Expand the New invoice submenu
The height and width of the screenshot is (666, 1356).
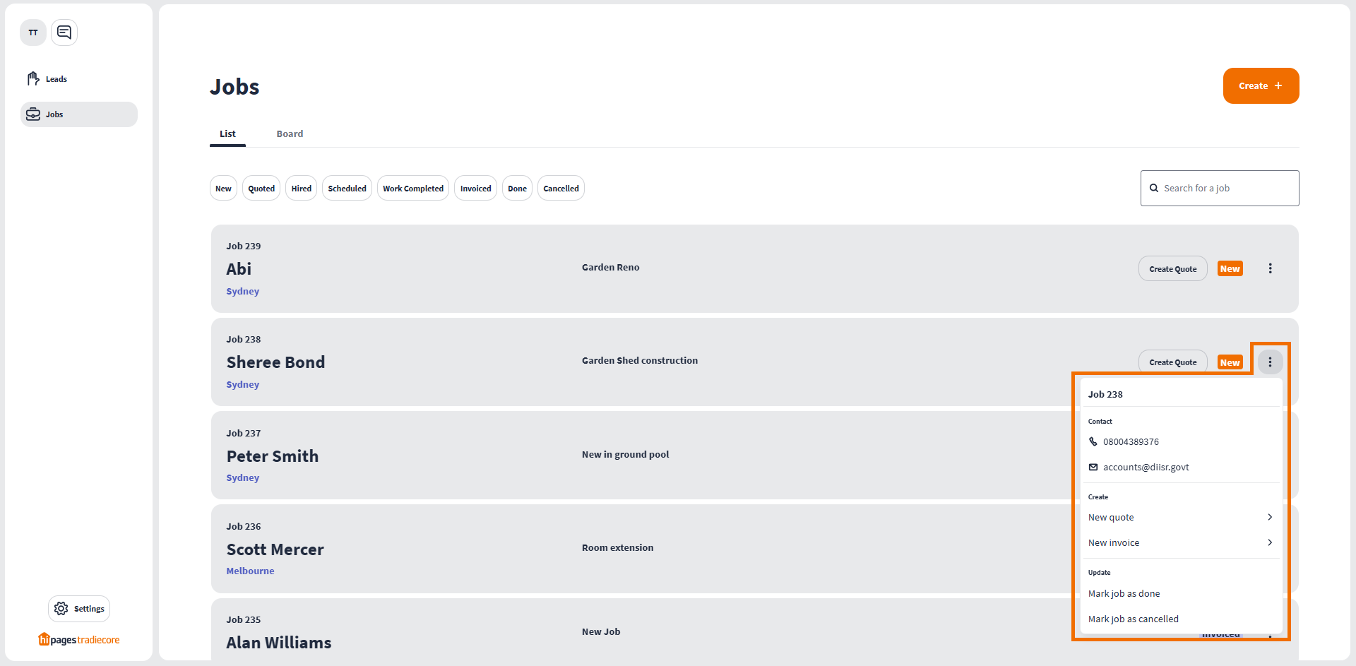click(1180, 543)
